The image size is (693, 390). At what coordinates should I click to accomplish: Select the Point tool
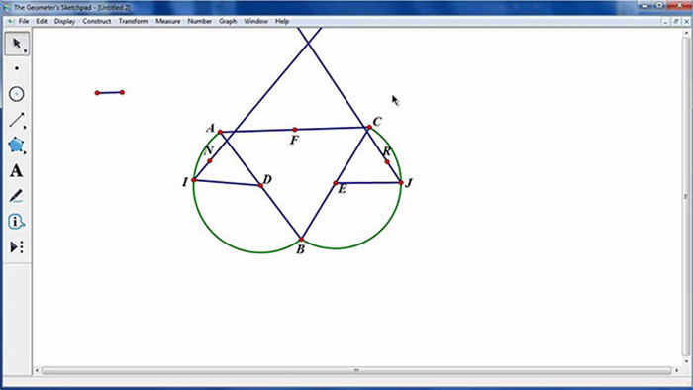(x=17, y=68)
